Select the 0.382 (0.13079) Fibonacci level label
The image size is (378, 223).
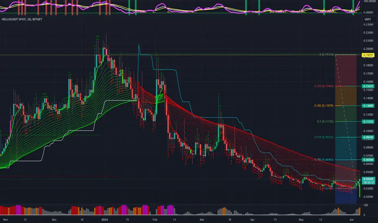tap(324, 105)
